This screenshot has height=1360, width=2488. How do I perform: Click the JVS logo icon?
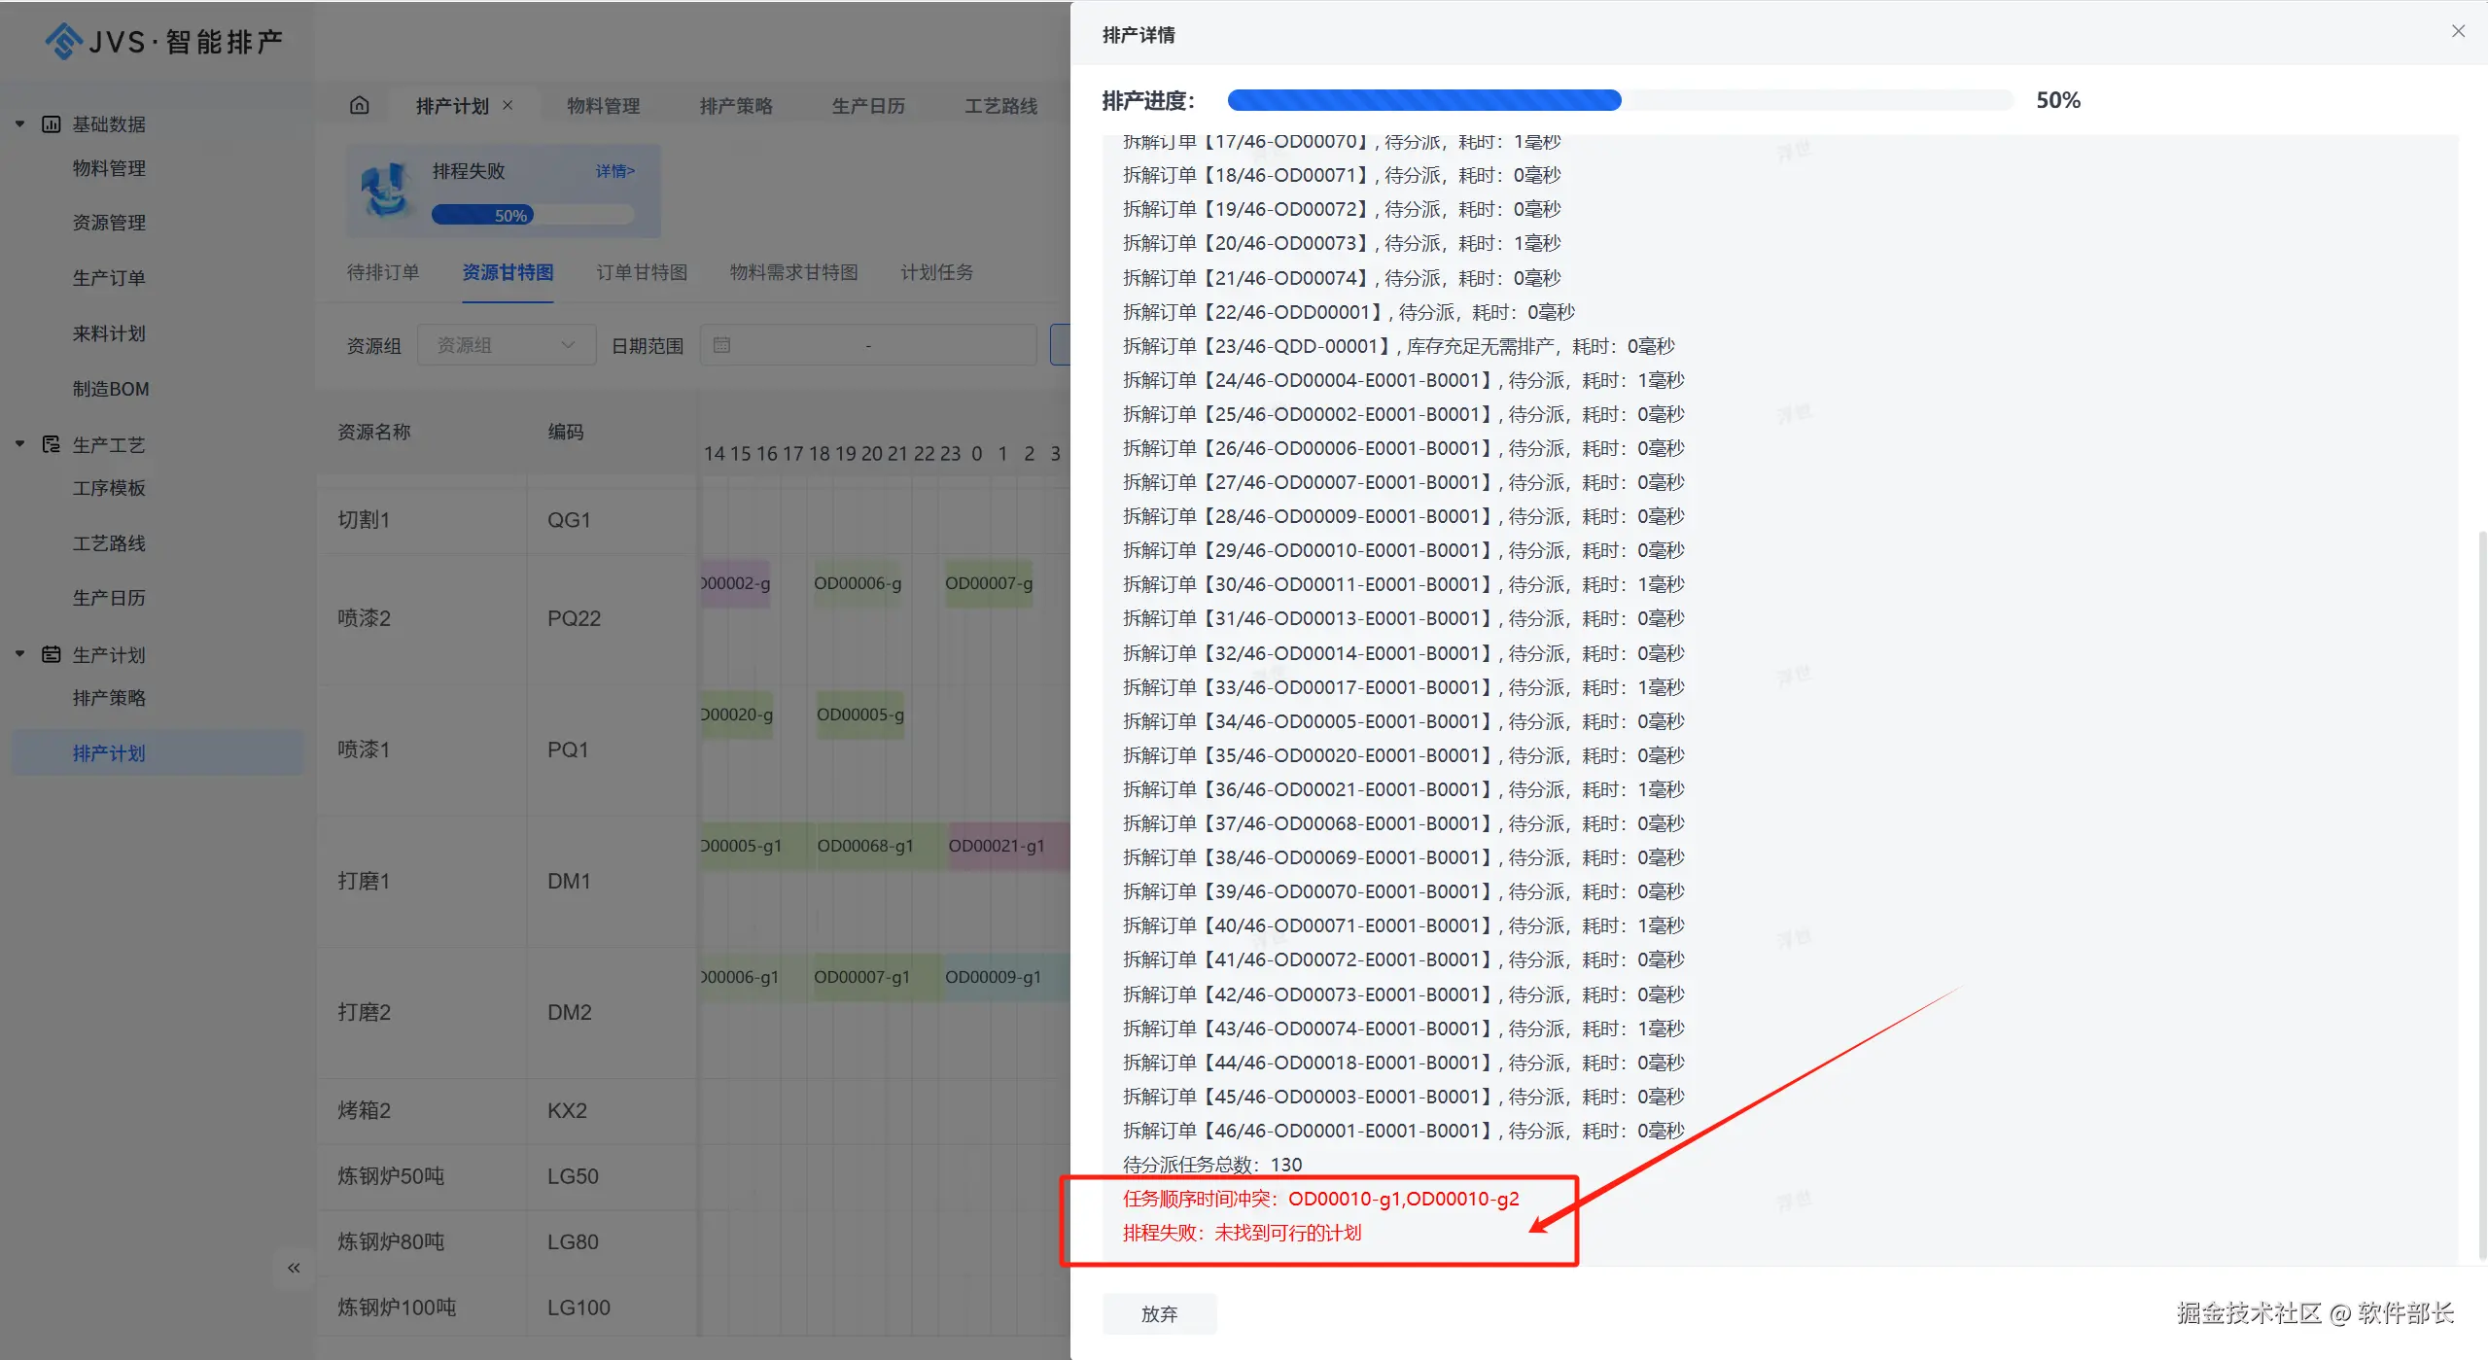(64, 41)
